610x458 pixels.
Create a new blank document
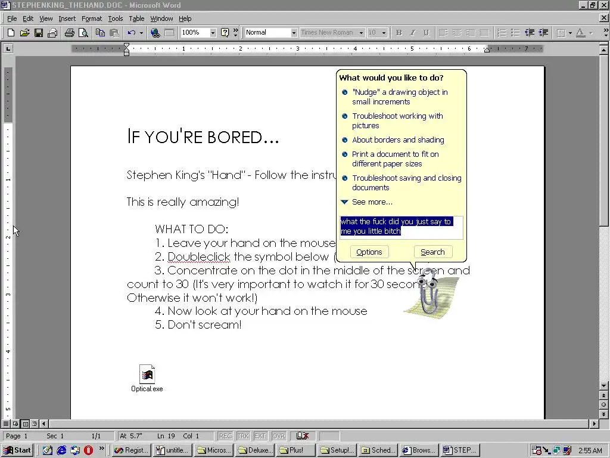tap(11, 33)
